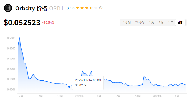The width and height of the screenshot is (189, 102).
Task: Click the Orbcity coin logo icon
Action: (8, 8)
